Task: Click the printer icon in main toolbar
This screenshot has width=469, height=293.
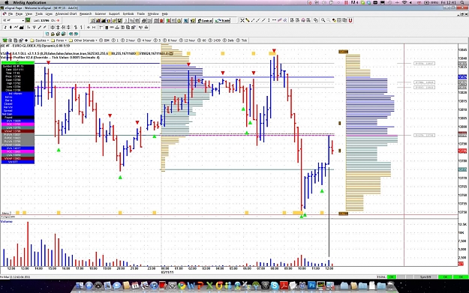Action: click(x=143, y=20)
